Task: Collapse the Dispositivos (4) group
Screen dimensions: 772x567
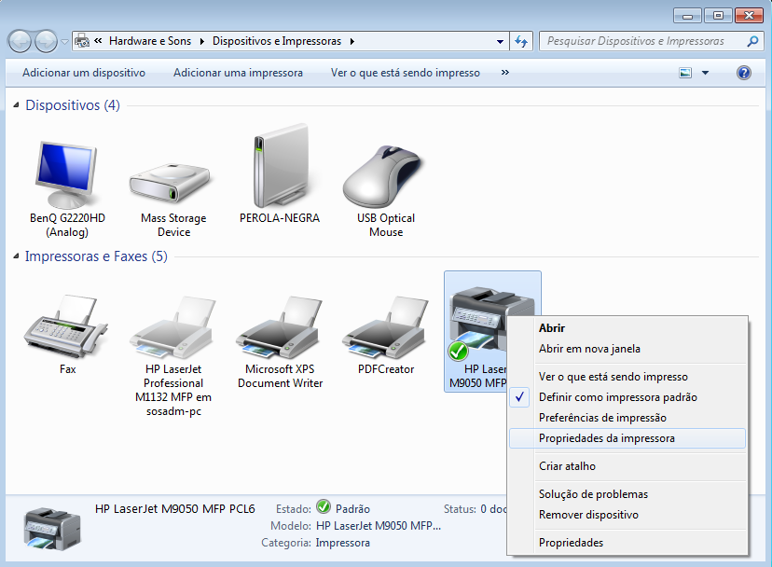Action: click(x=16, y=105)
